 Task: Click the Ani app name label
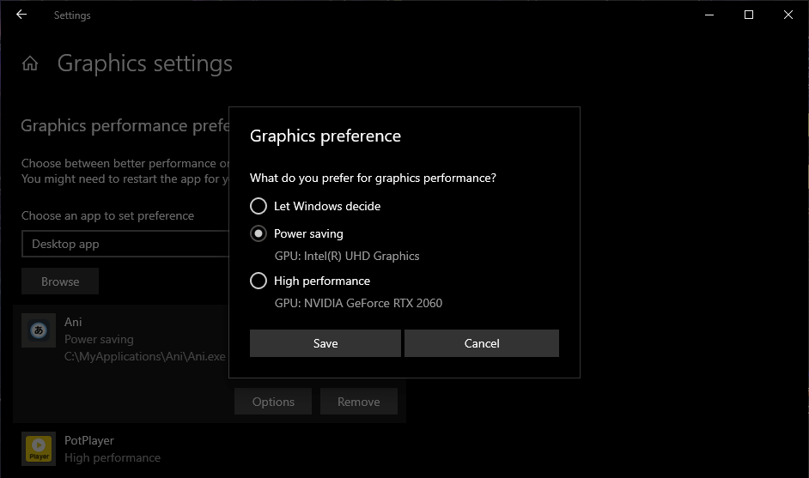74,322
